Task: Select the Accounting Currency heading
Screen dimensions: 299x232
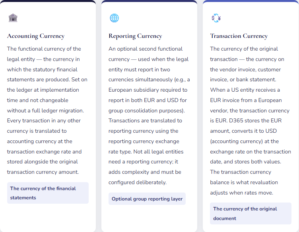Action: (x=36, y=36)
